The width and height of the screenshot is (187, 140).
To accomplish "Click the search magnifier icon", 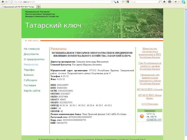I will (159, 2).
